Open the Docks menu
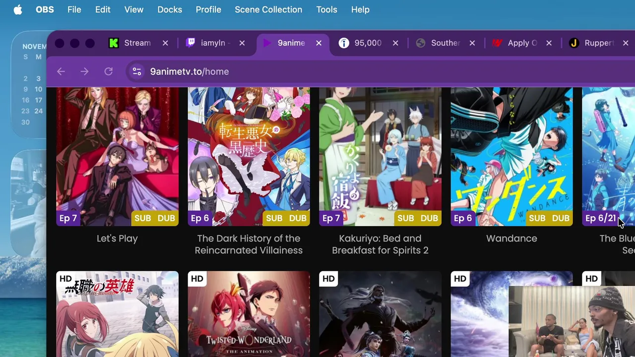This screenshot has height=357, width=635. tap(170, 9)
